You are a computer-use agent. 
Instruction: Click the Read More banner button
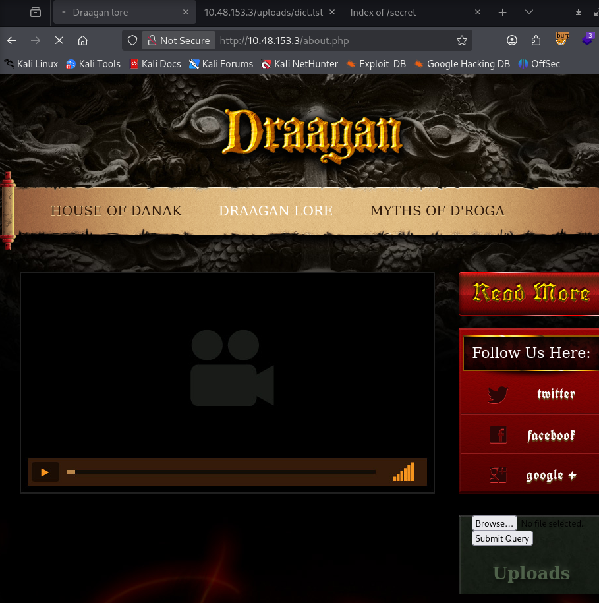529,294
